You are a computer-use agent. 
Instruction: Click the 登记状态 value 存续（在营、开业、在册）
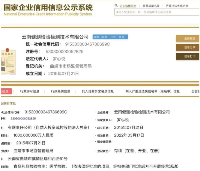click(137, 151)
